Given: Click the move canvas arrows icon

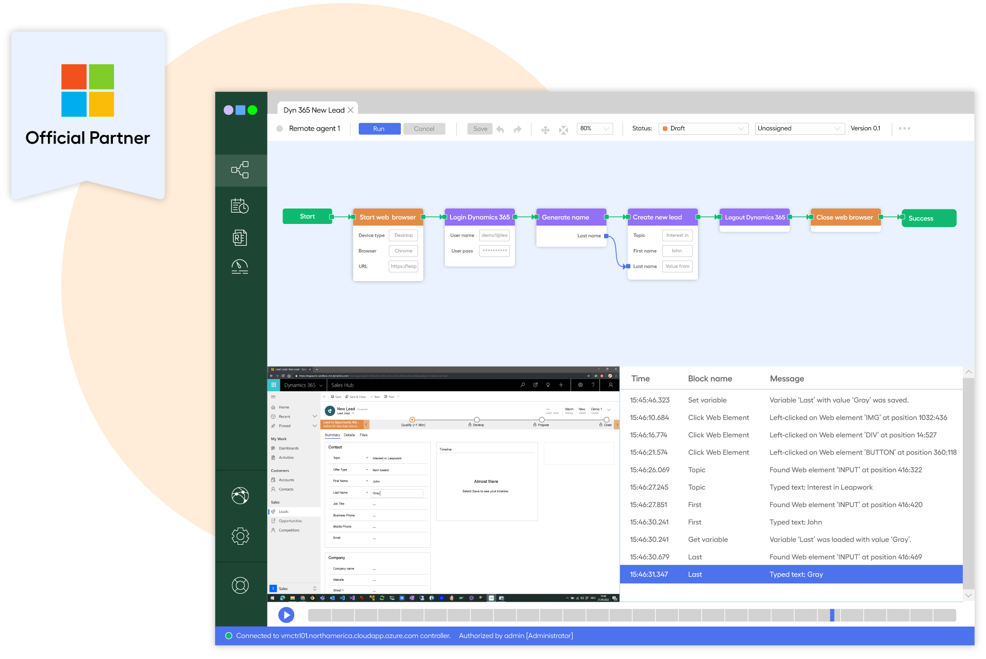Looking at the screenshot, I should click(545, 130).
